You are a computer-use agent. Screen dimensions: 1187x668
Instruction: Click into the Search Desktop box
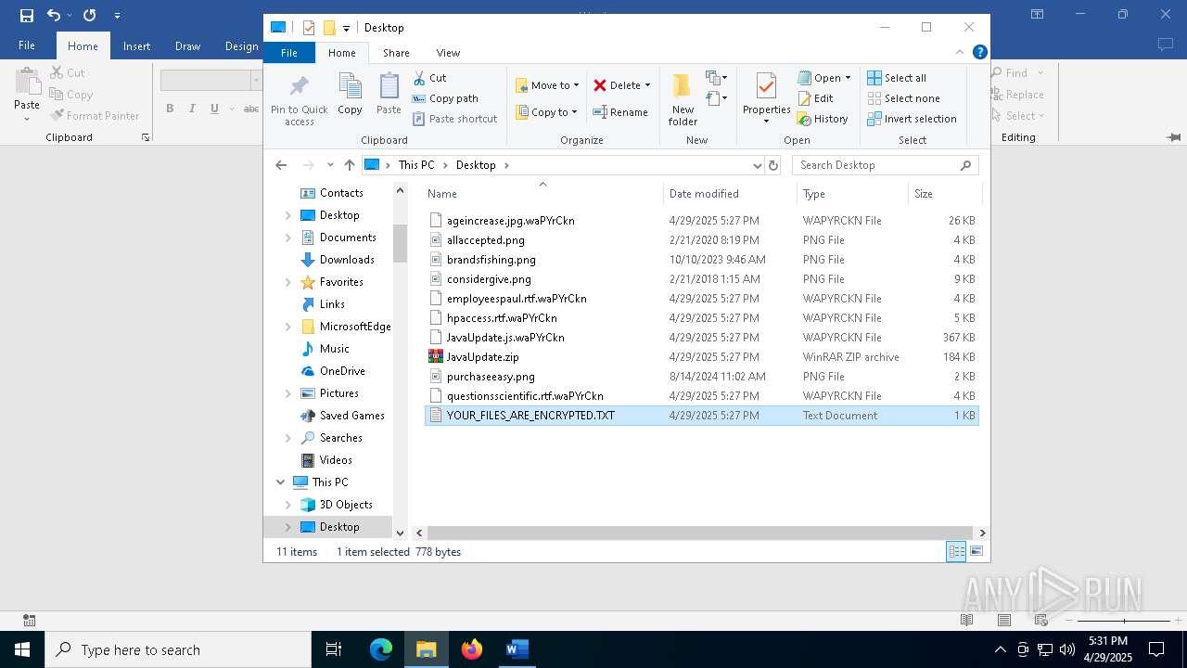point(876,165)
